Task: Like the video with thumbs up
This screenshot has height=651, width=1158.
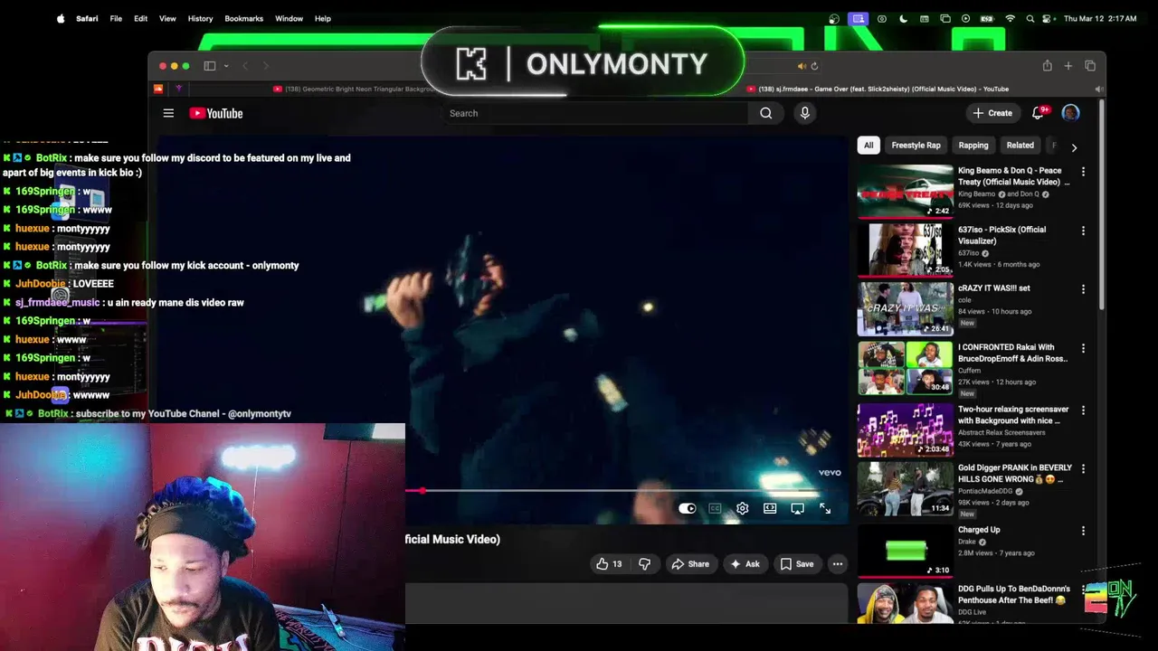Action: pyautogui.click(x=610, y=564)
